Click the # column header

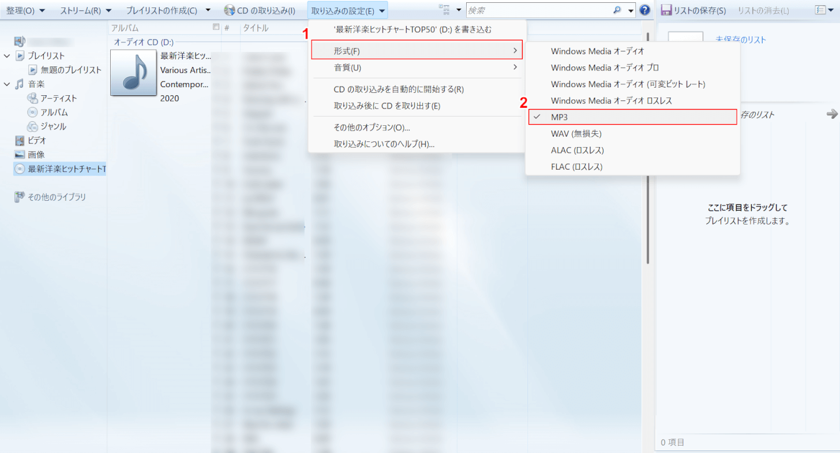(227, 28)
